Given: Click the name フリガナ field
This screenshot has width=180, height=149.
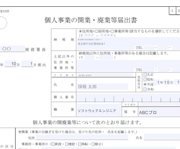Looking at the screenshot, I should (x=105, y=75).
